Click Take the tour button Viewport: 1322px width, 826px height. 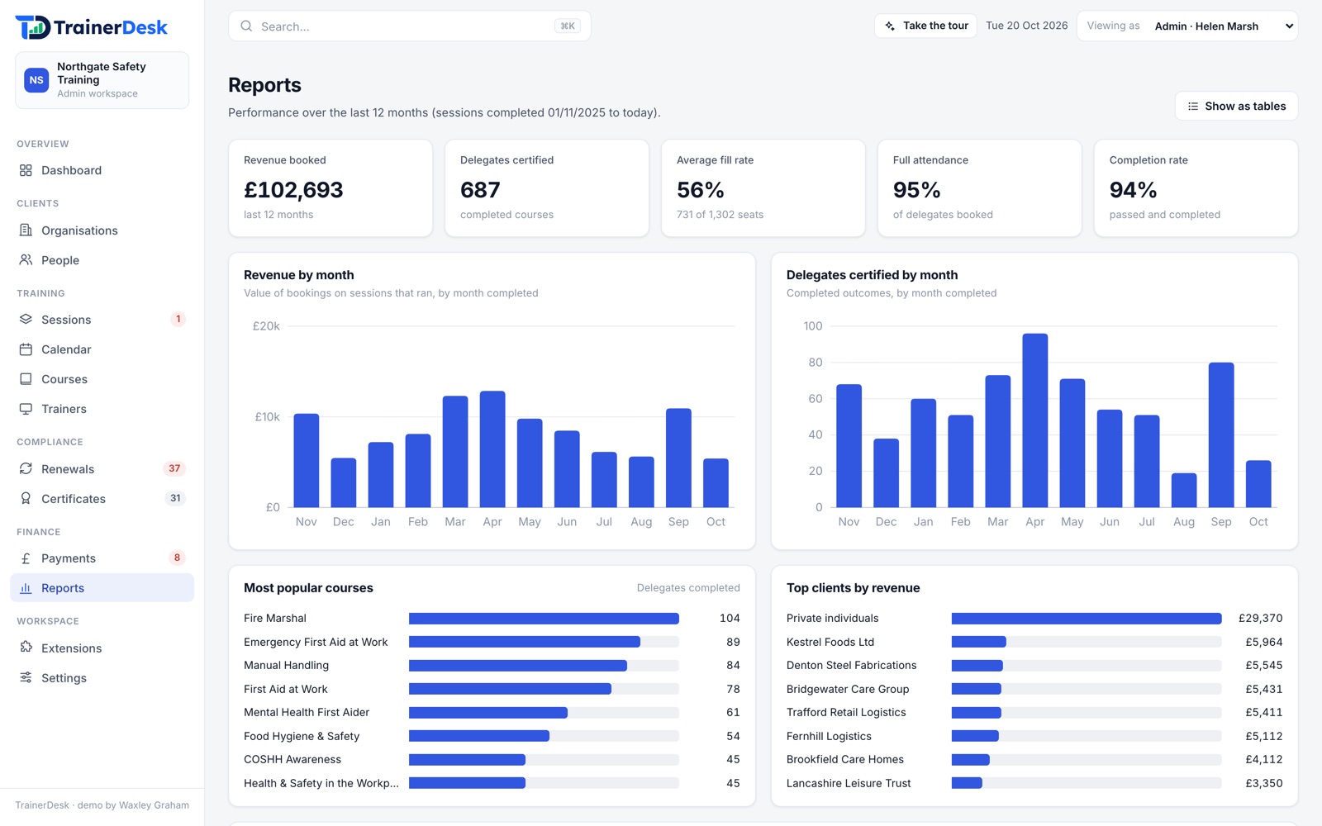pos(925,26)
